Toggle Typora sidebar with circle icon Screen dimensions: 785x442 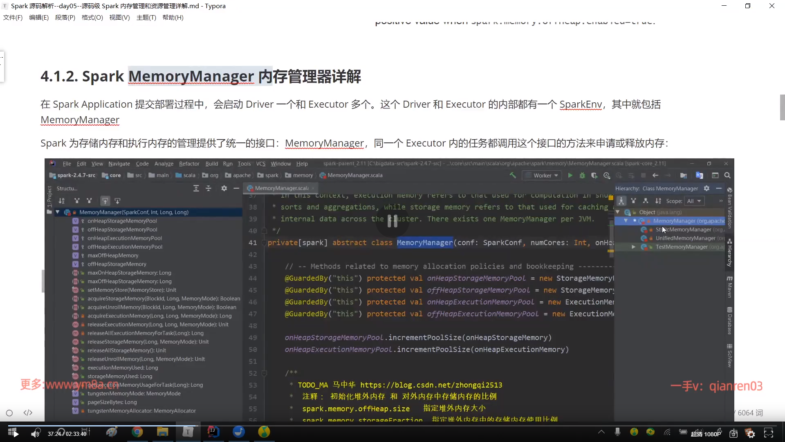pyautogui.click(x=9, y=413)
